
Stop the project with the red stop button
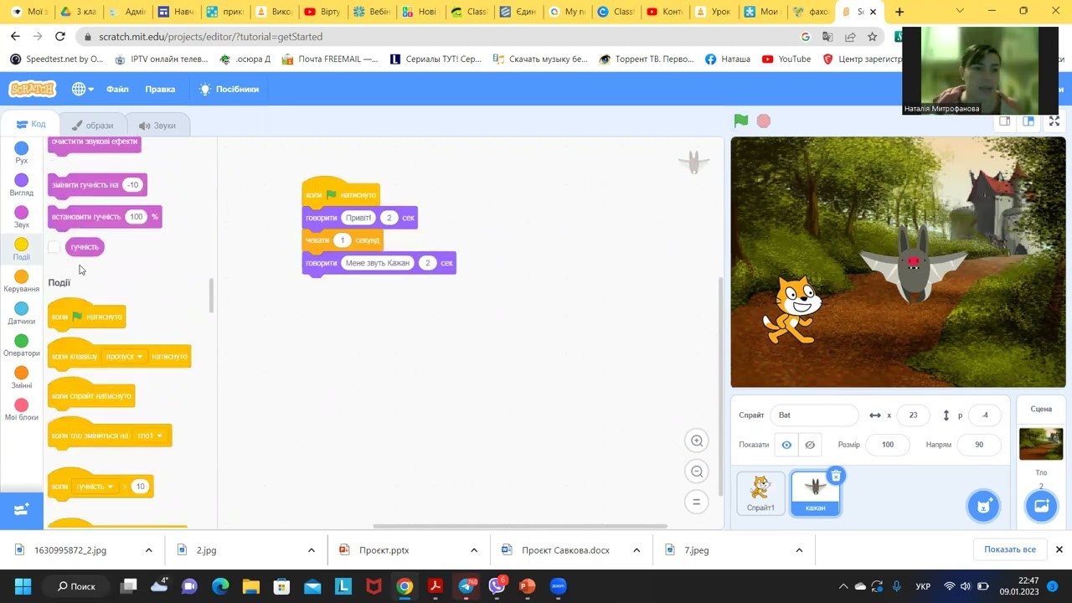point(763,121)
